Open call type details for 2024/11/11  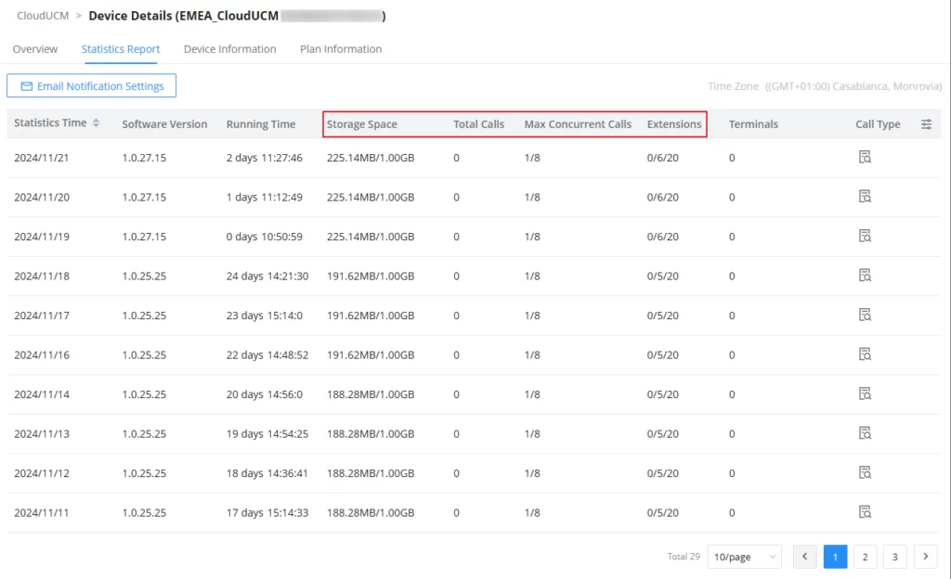865,512
